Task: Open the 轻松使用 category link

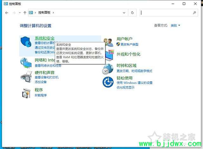Action: pyautogui.click(x=124, y=78)
